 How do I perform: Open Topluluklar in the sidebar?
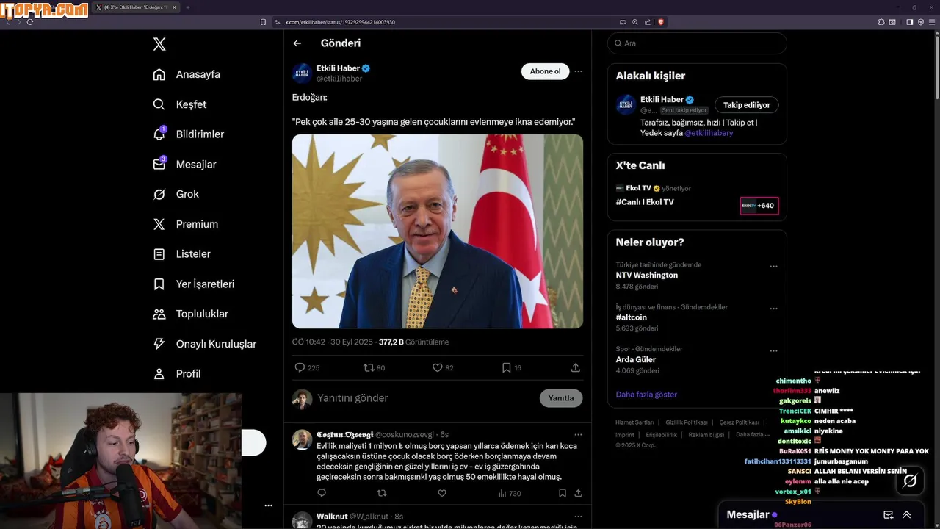click(190, 314)
